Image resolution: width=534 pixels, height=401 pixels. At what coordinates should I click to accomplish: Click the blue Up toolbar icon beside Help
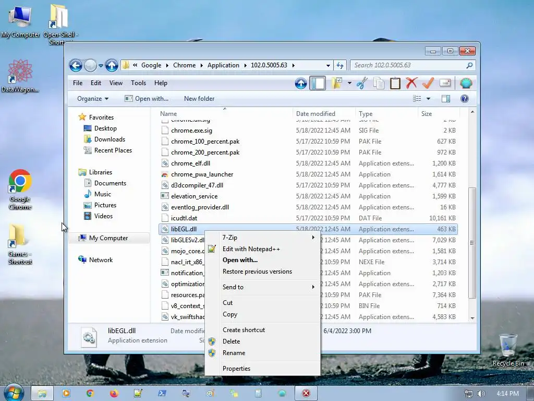point(301,83)
